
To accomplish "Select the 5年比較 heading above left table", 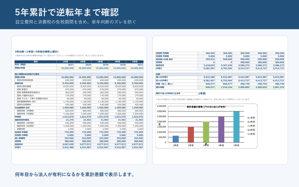I will 37,52.
